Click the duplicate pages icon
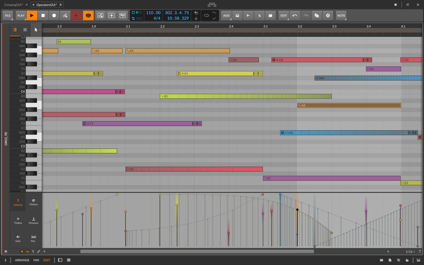The width and height of the screenshot is (424, 265). pyautogui.click(x=317, y=15)
